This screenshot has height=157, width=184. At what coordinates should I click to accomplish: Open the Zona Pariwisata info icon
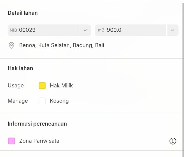173,141
